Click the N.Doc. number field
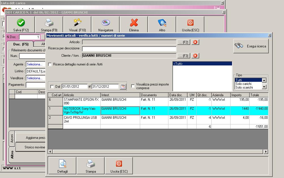 pos(29,37)
